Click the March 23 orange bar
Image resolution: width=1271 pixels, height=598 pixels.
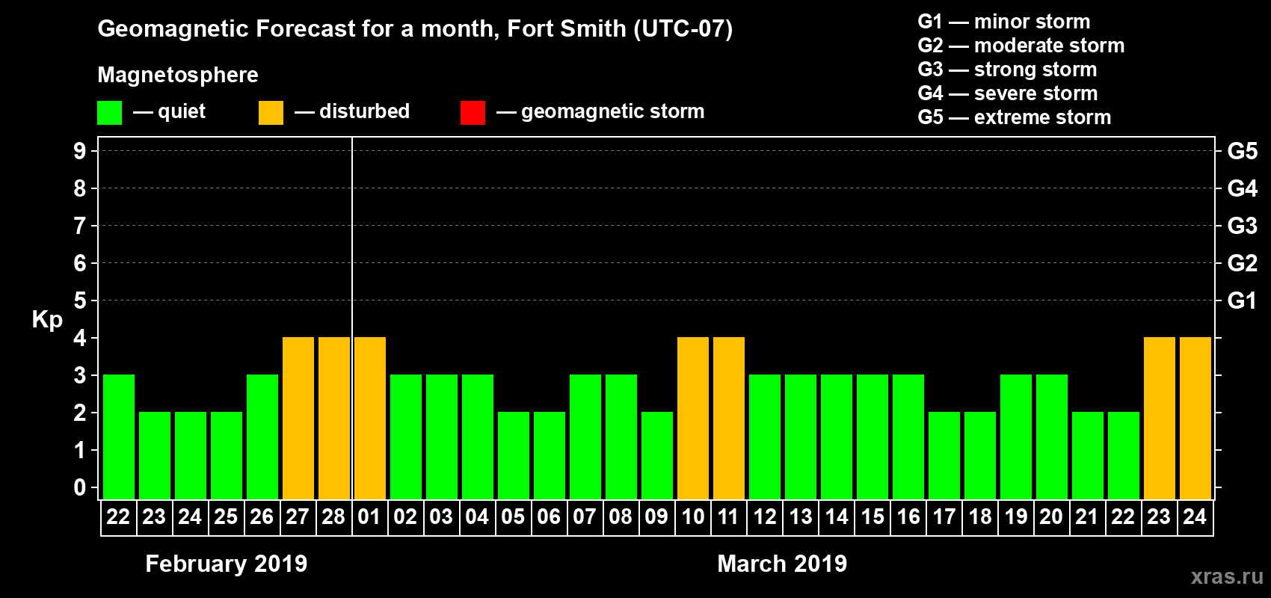[1160, 419]
